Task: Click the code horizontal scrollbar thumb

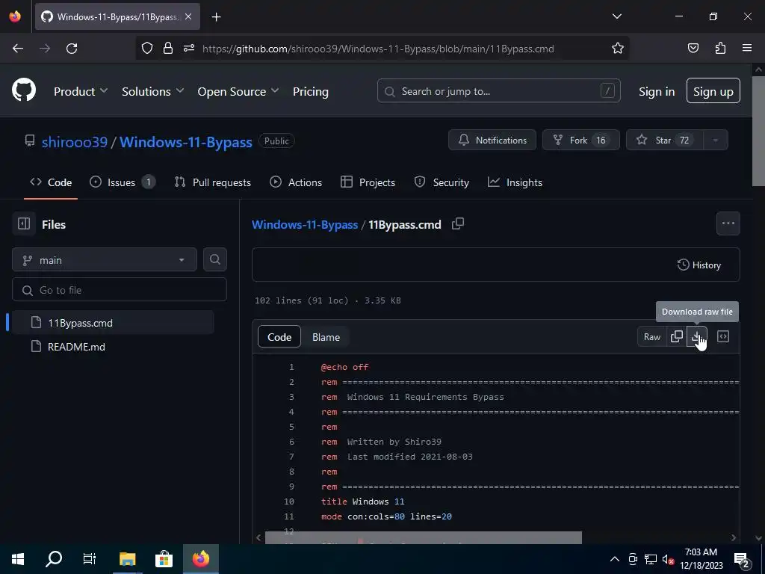Action: point(424,538)
